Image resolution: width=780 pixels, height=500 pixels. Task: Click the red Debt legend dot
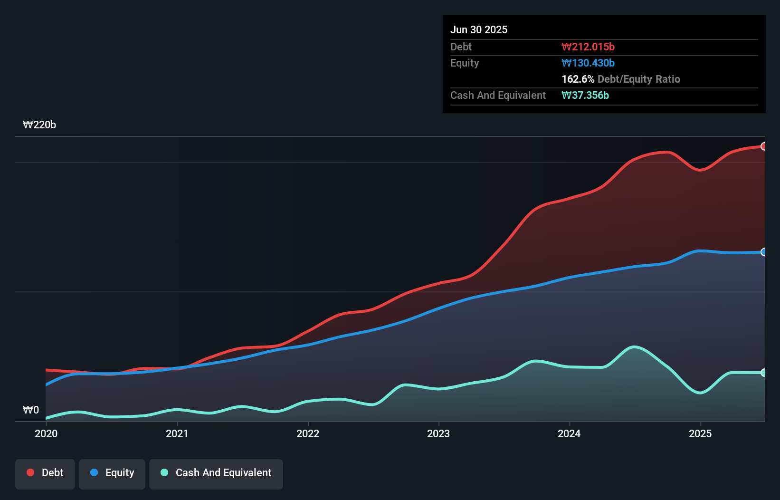(x=30, y=472)
